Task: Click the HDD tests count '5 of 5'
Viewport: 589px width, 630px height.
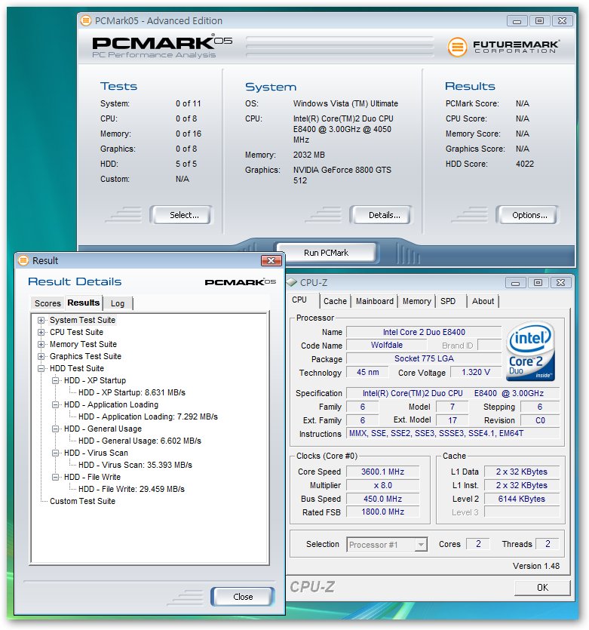Action: 186,164
